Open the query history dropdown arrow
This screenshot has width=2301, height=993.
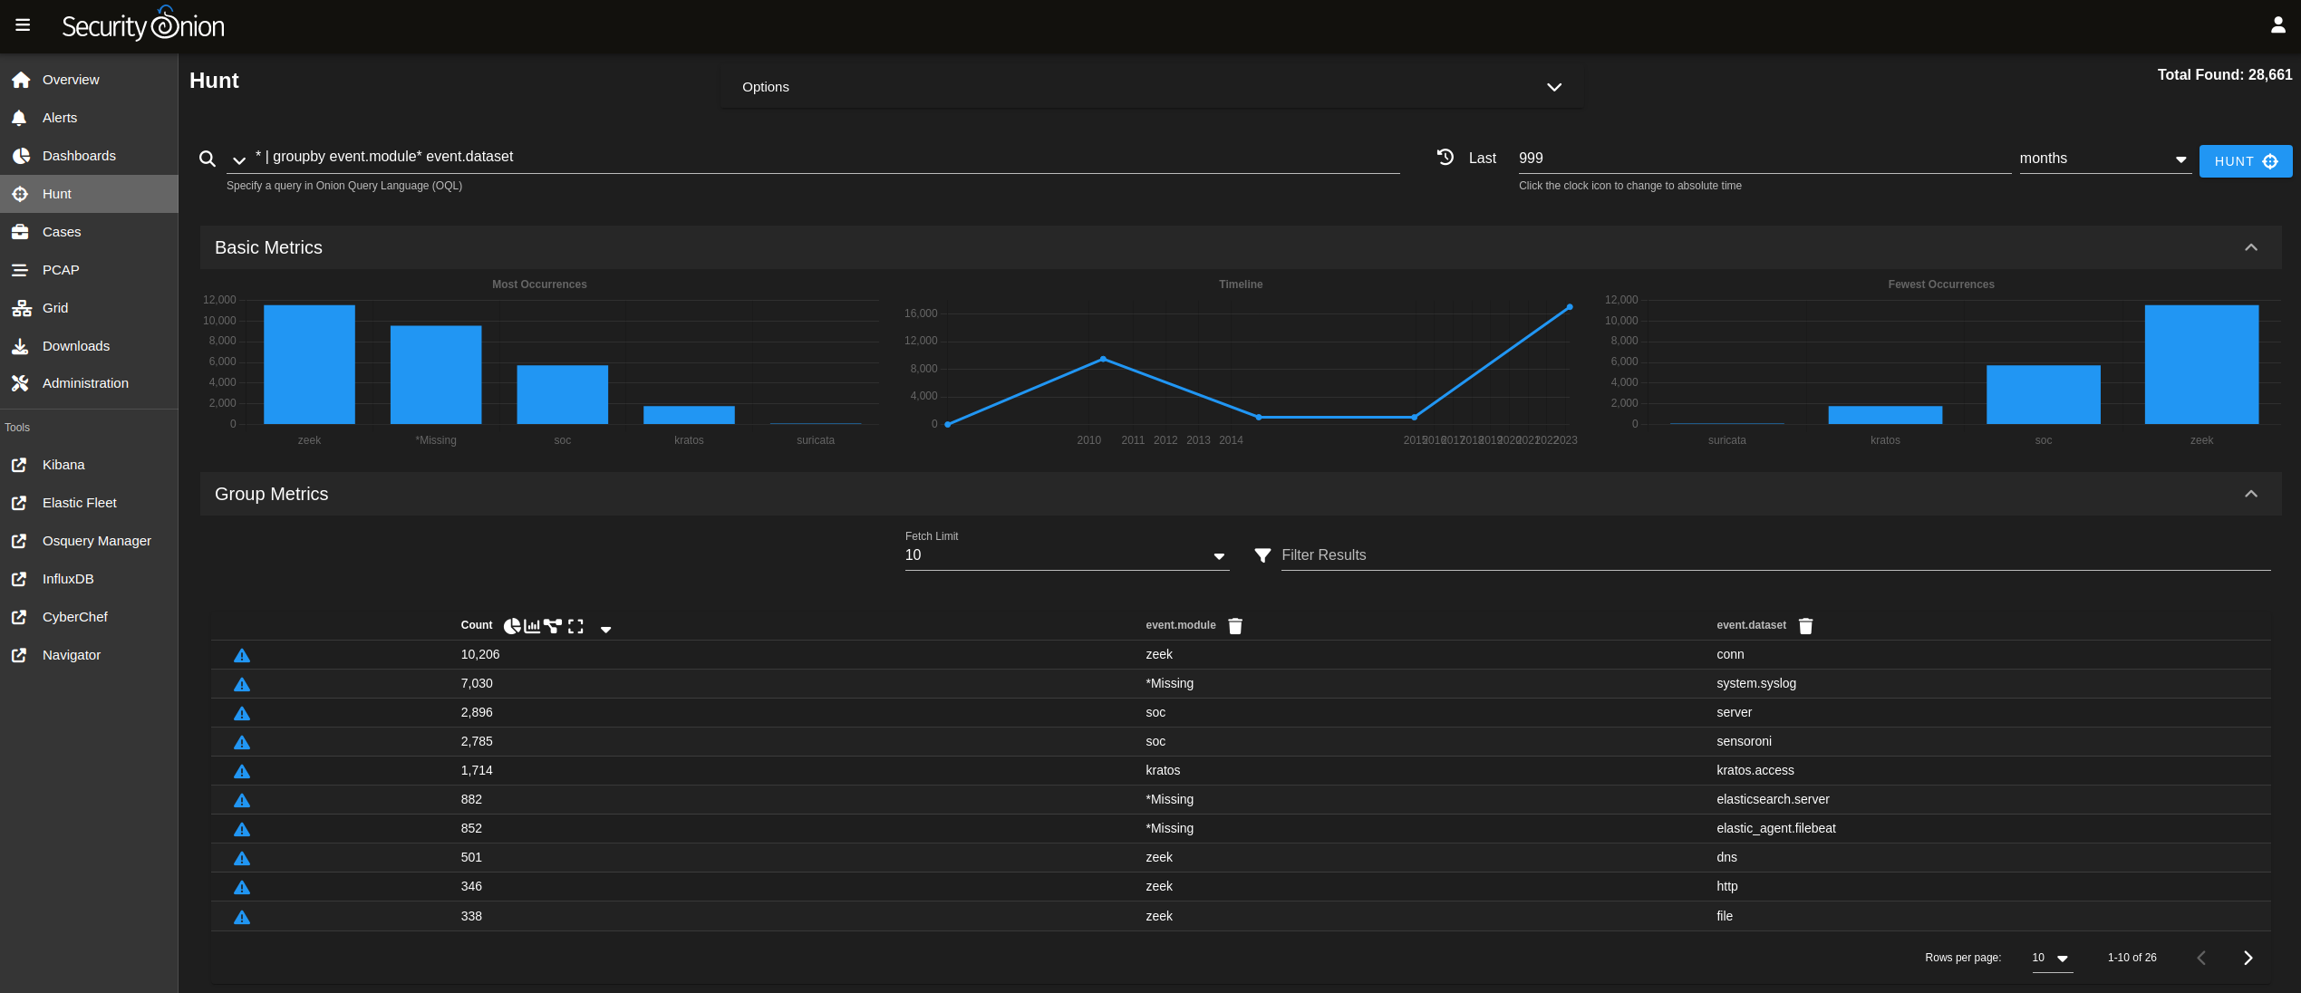[238, 159]
